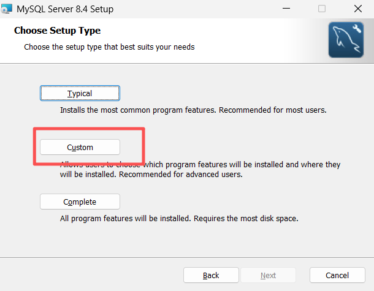Viewport: 374px width, 291px height.
Task: Close the MySQL Server 8.4 Setup dialog
Action: [357, 9]
